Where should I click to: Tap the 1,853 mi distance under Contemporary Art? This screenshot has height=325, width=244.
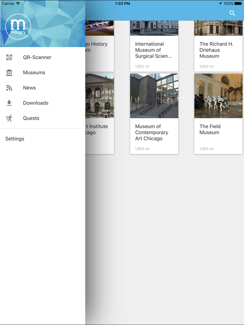coord(142,149)
